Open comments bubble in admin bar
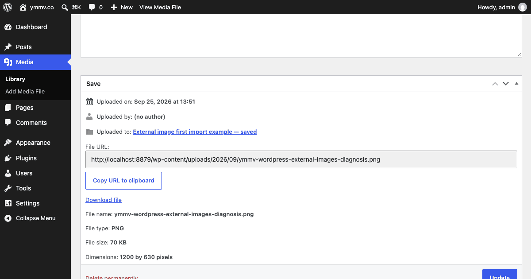Image resolution: width=531 pixels, height=279 pixels. coord(92,8)
